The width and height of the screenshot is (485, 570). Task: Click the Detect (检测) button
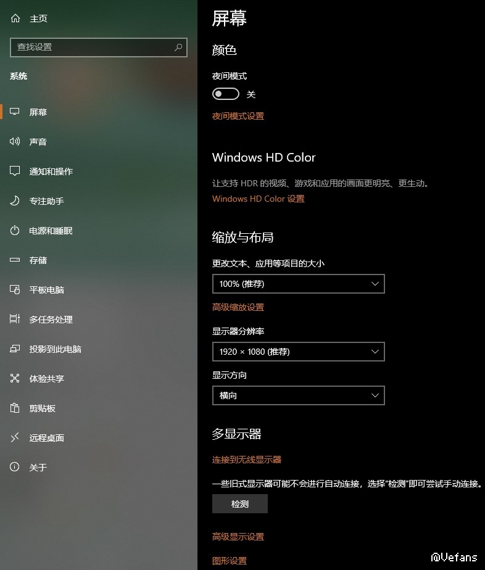click(240, 504)
